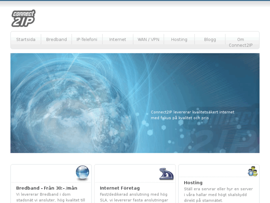Click the road icon above Internet Företag
Image resolution: width=270 pixels, height=203 pixels.
pos(166,174)
